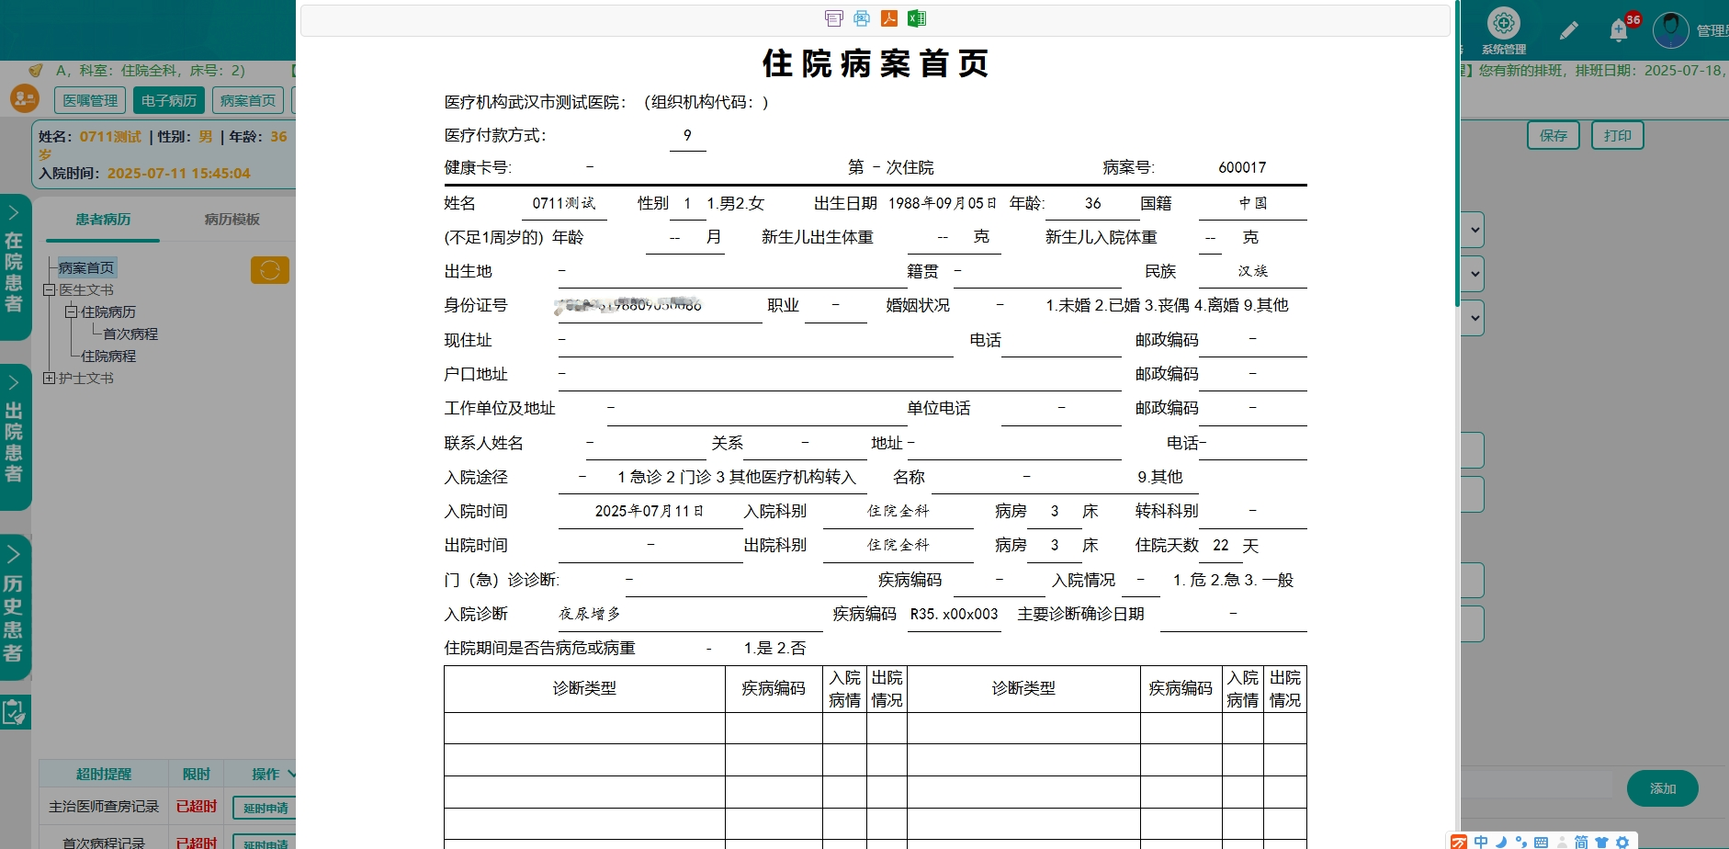Click the punctuation icon in IME bar

coord(1521,842)
